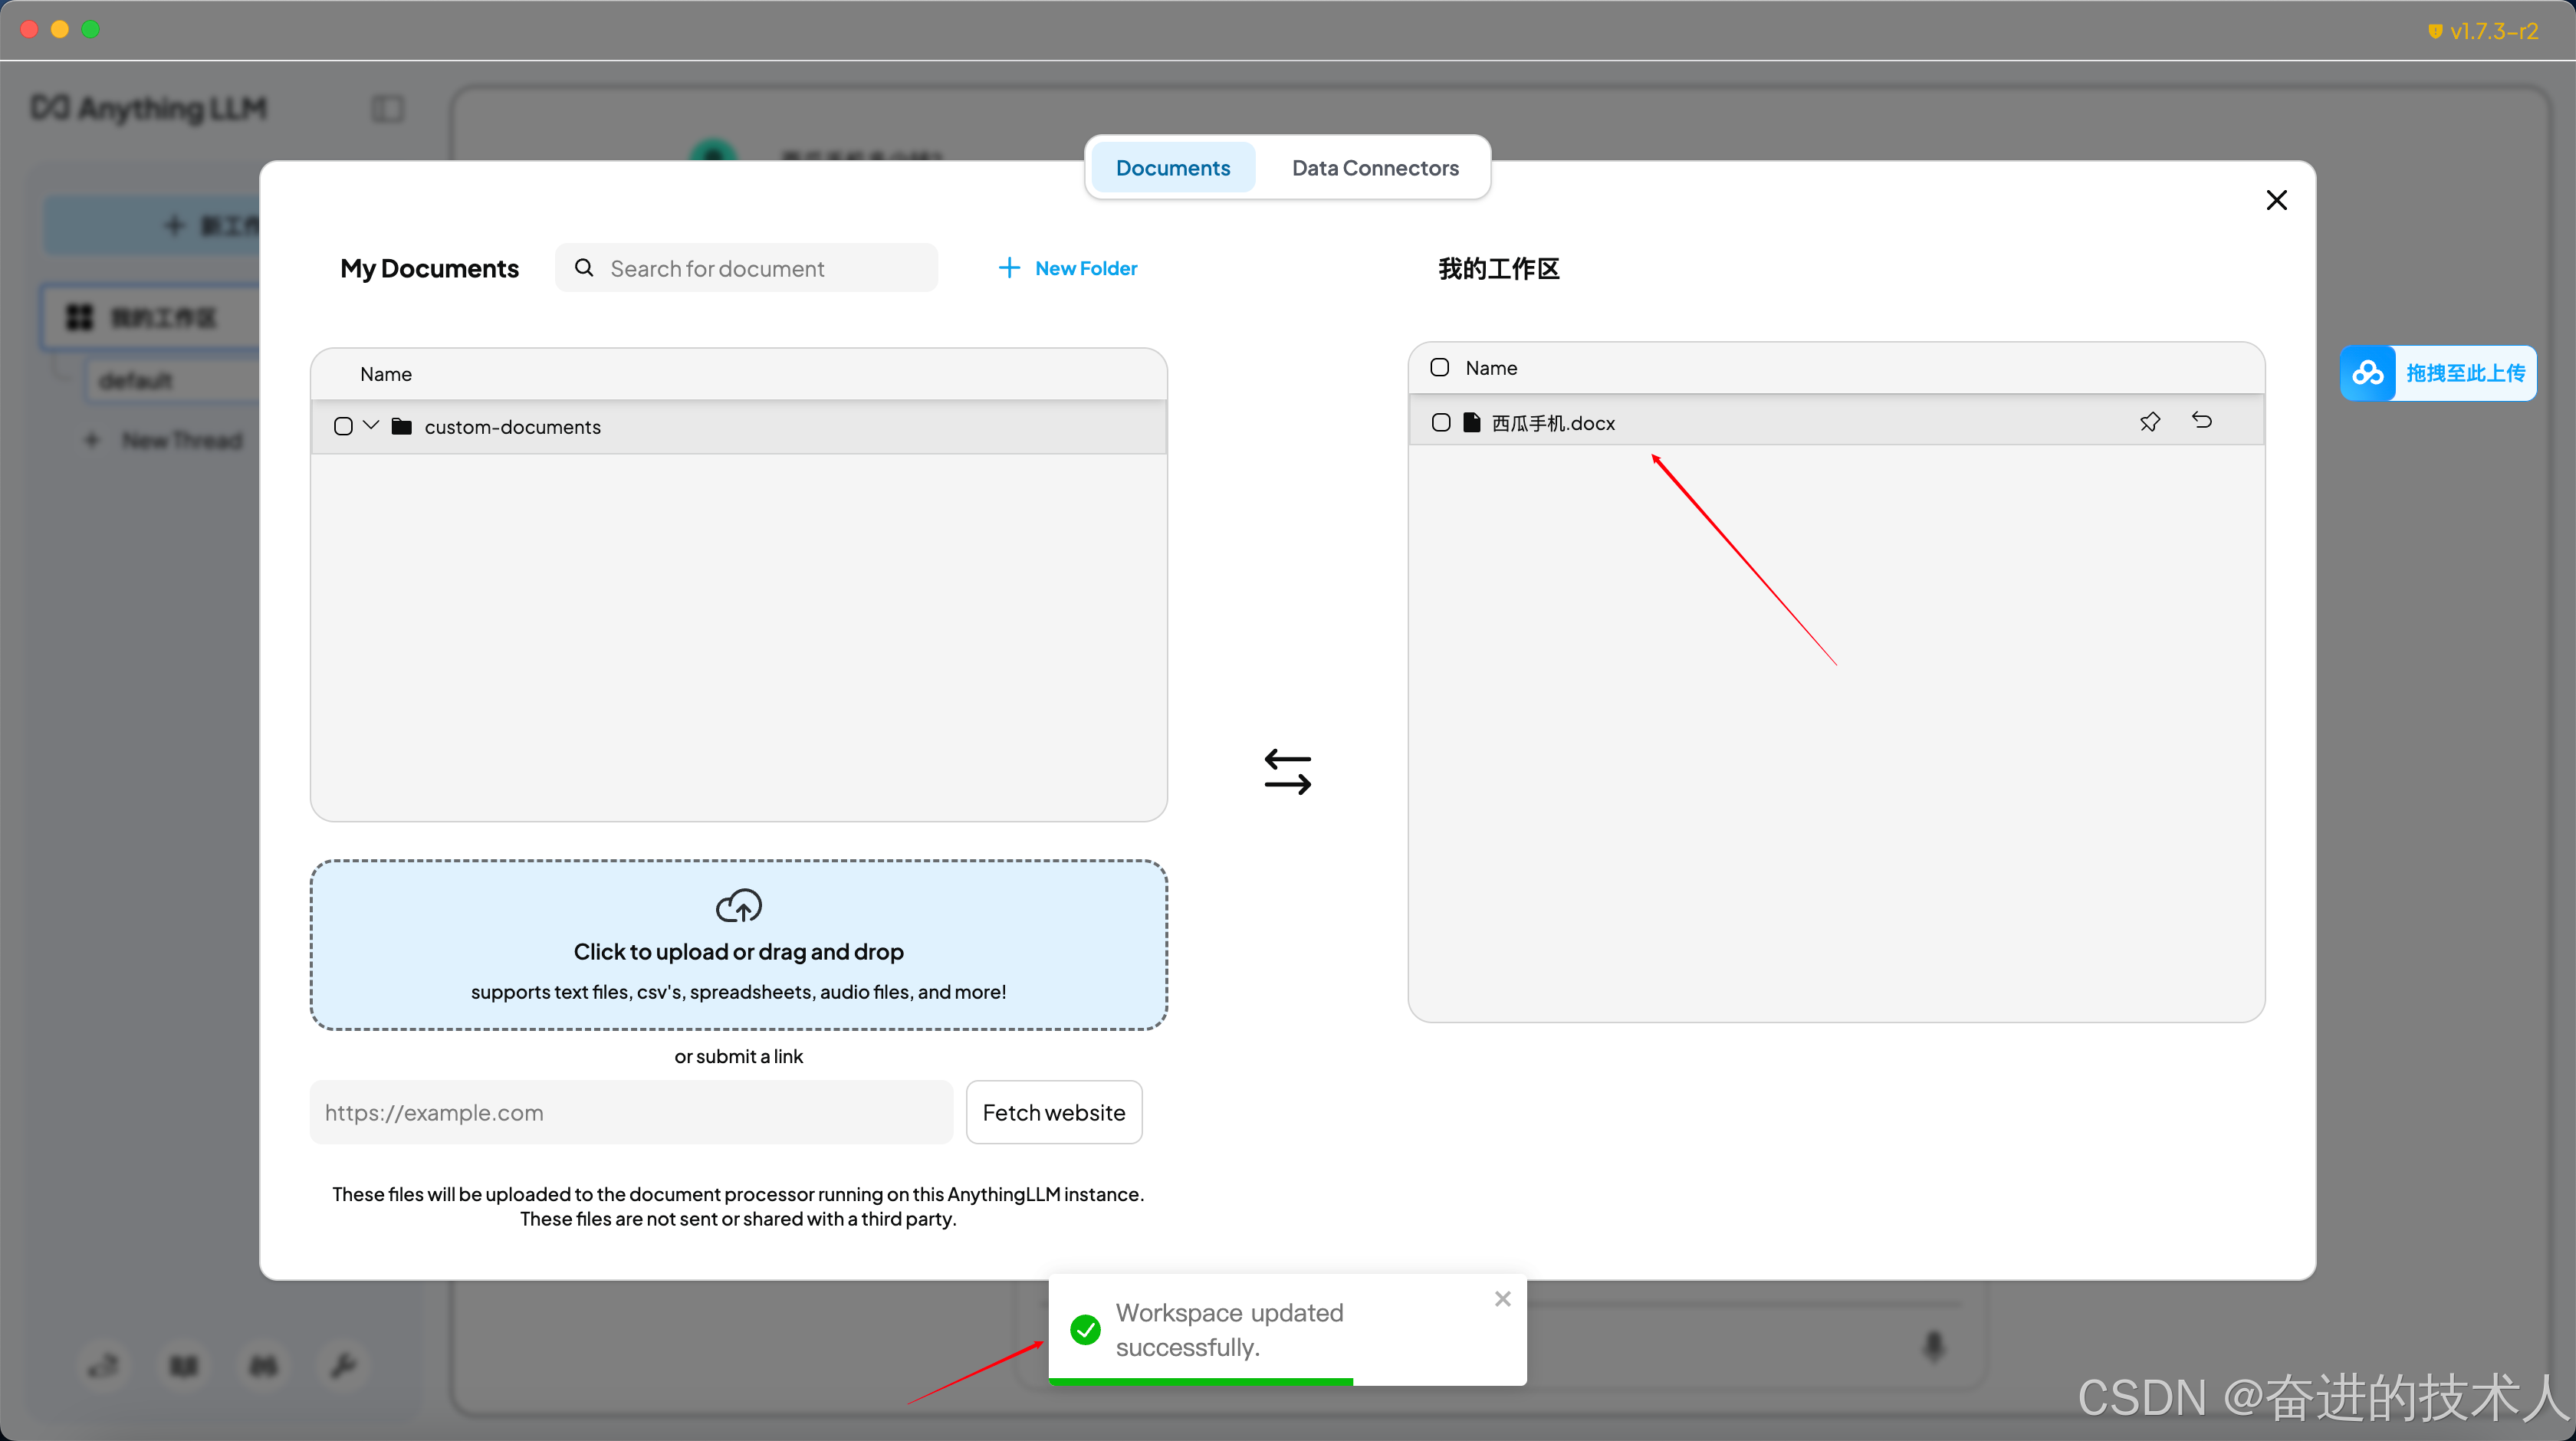Click the microphone icon in chat input
The height and width of the screenshot is (1441, 2576).
click(x=1933, y=1345)
